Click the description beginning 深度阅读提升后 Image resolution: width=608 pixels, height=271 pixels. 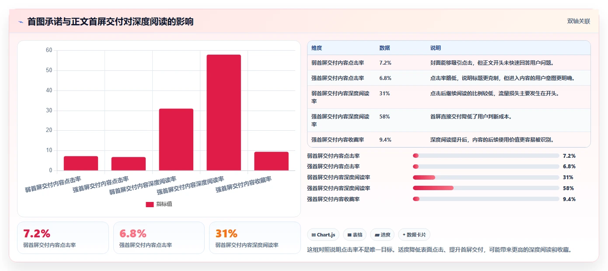[x=493, y=140]
